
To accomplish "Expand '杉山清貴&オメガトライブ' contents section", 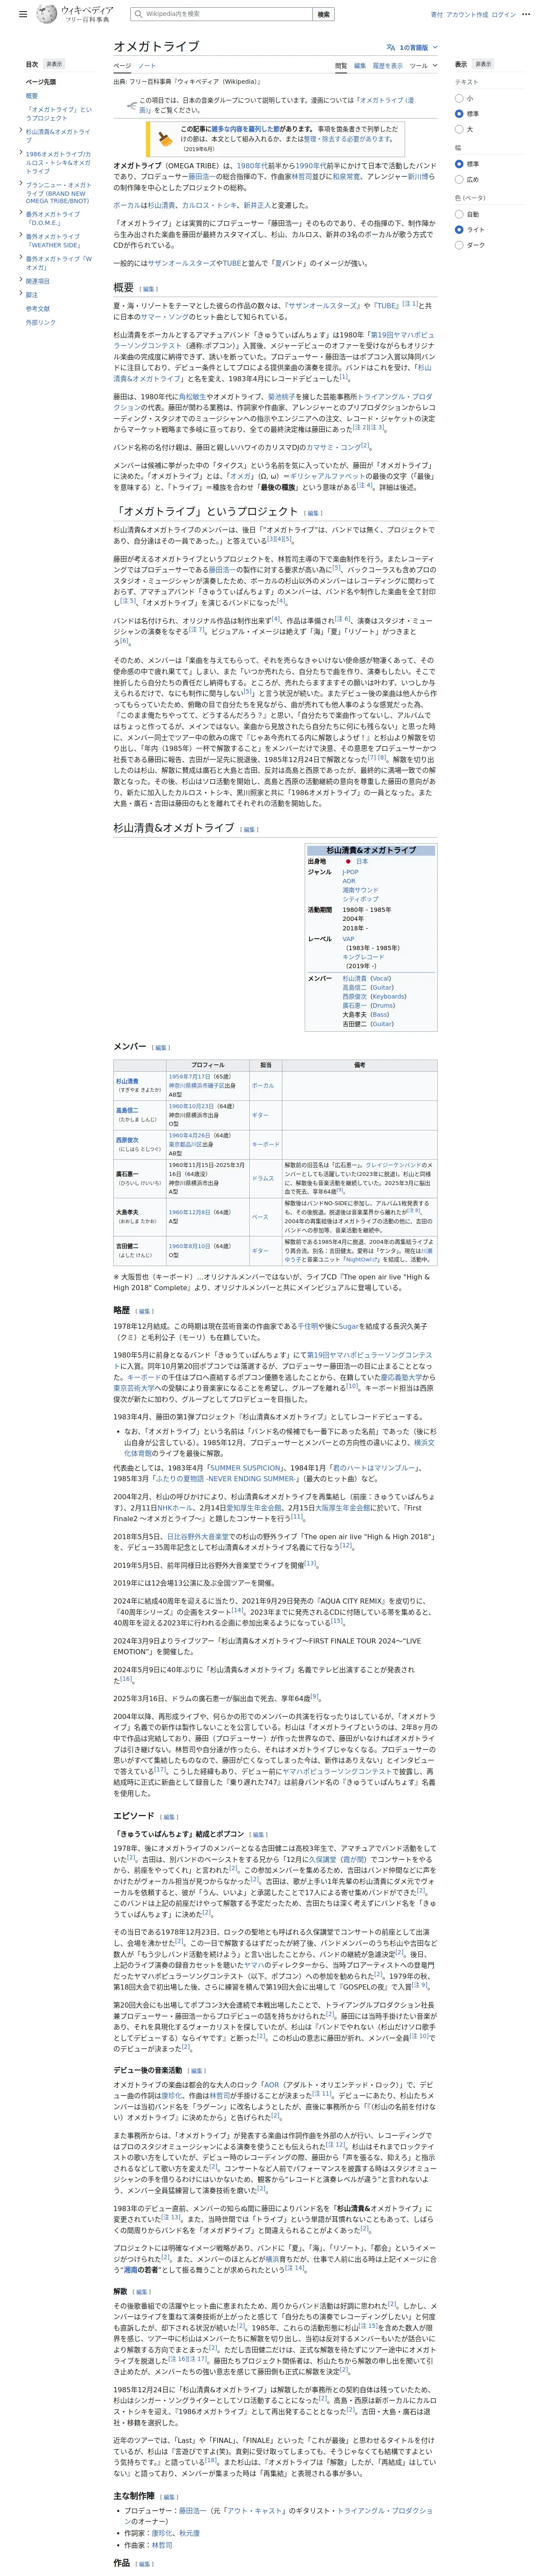I will click(x=21, y=131).
